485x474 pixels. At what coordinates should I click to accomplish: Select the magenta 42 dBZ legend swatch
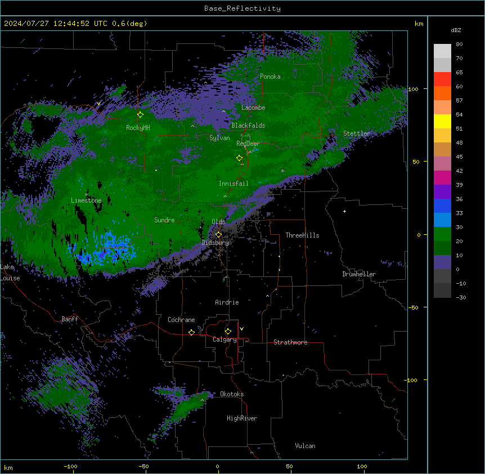[442, 177]
